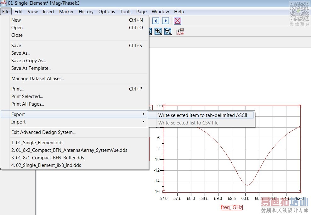Click the freq, GHz axis label
The width and height of the screenshot is (311, 215).
(x=232, y=207)
